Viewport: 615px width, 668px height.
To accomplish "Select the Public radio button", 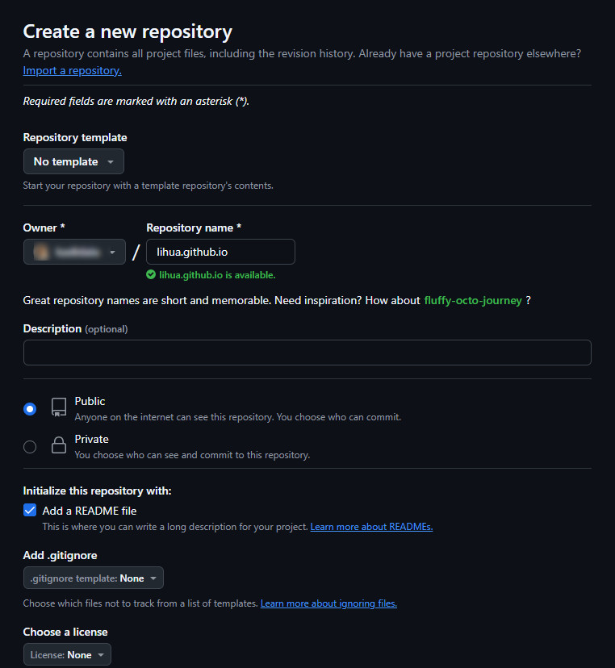I will [x=30, y=409].
